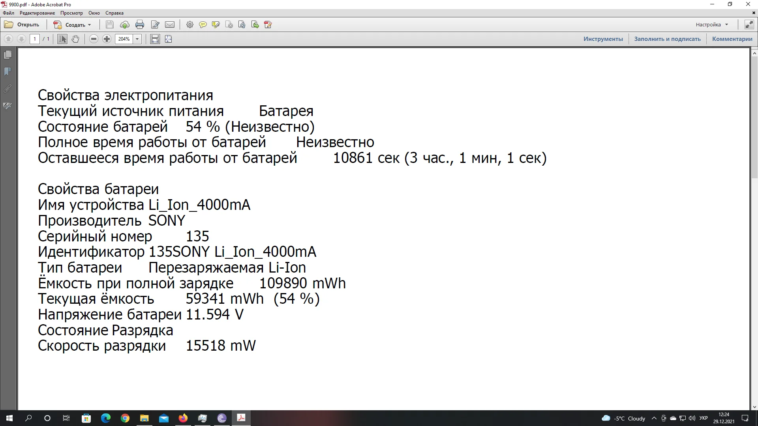Open the page thumbnails side panel
This screenshot has width=758, height=426.
[x=8, y=55]
